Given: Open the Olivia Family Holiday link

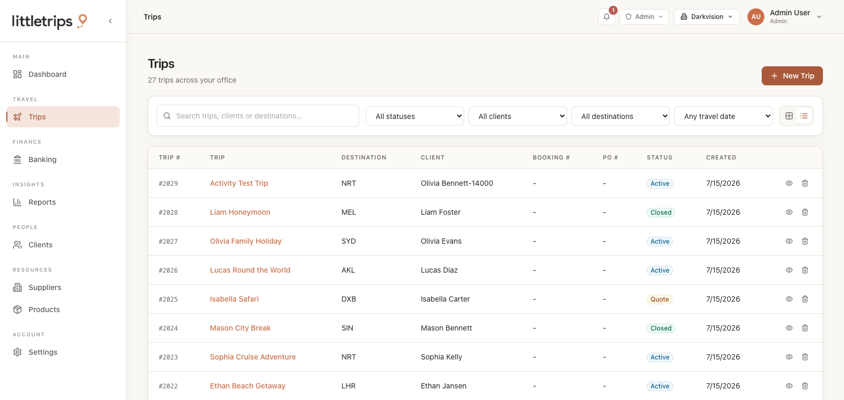Looking at the screenshot, I should tap(246, 241).
